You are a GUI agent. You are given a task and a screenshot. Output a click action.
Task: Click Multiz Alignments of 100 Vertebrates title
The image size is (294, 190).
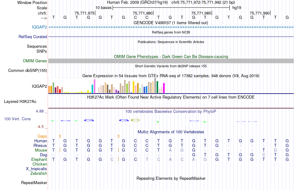click(x=171, y=132)
